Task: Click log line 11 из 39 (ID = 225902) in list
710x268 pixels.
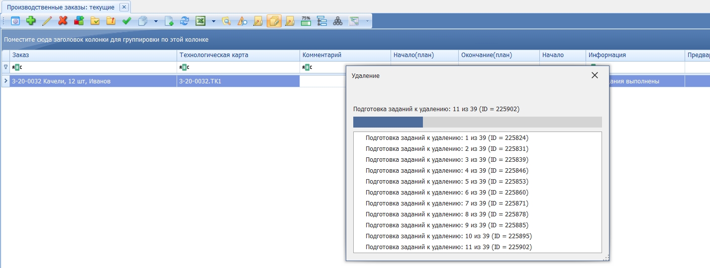Action: (449, 247)
